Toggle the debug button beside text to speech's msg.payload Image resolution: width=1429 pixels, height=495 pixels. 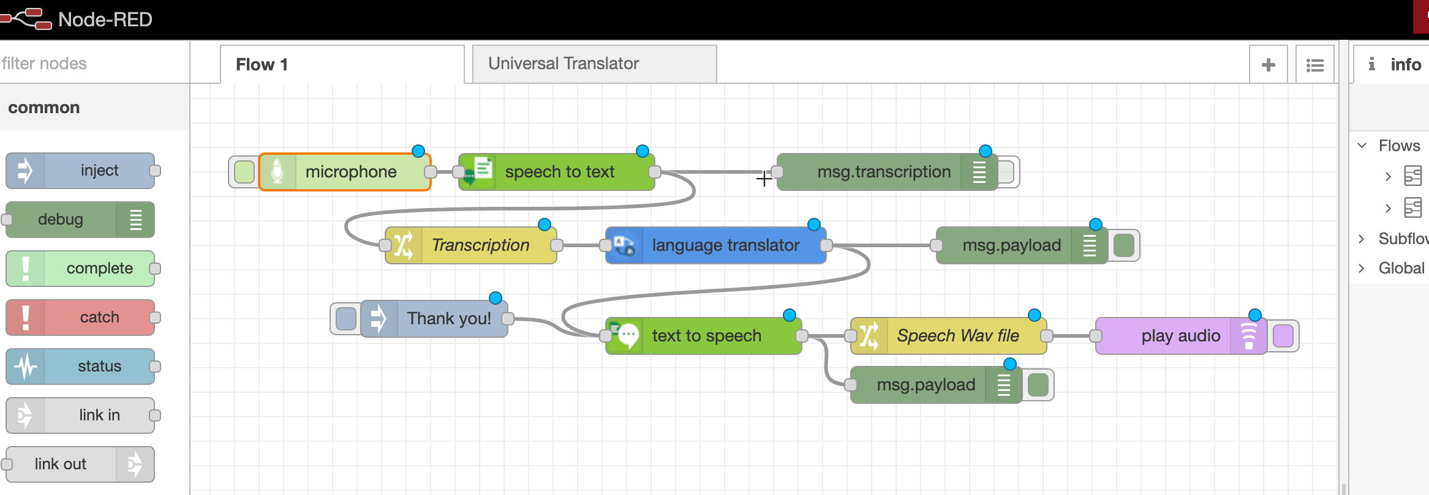point(1038,385)
